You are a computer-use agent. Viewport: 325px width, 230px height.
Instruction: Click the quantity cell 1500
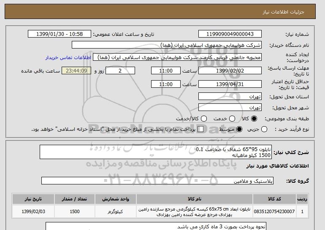(x=75, y=211)
